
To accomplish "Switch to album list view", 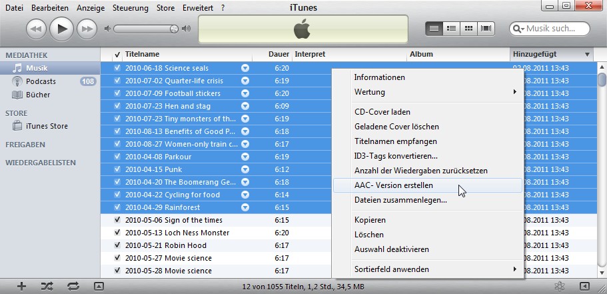I will (x=451, y=29).
